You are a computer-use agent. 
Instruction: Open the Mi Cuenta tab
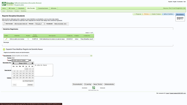12,8
